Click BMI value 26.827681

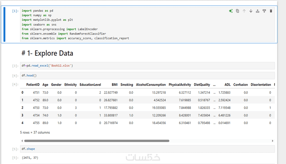[x=111, y=100]
